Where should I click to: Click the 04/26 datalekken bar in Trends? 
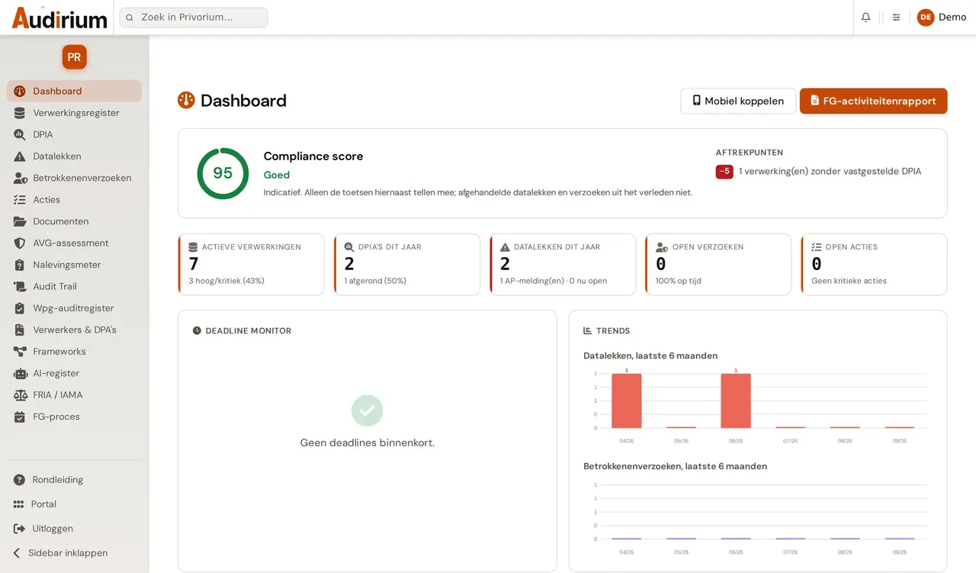[627, 401]
